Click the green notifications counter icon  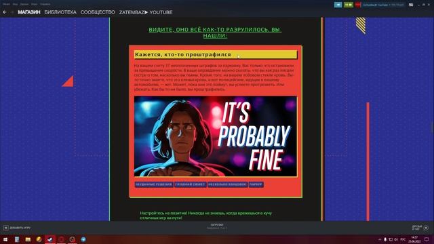pos(348,5)
